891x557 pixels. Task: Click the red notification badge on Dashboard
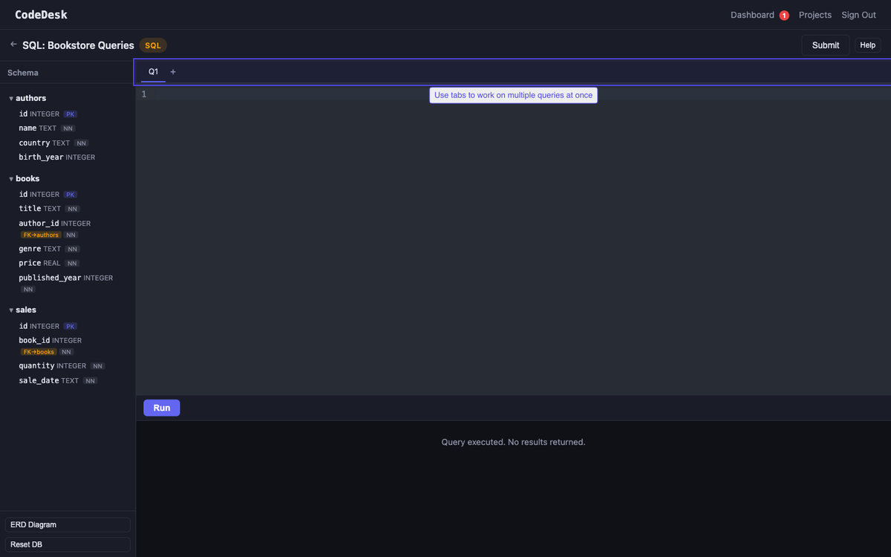783,14
